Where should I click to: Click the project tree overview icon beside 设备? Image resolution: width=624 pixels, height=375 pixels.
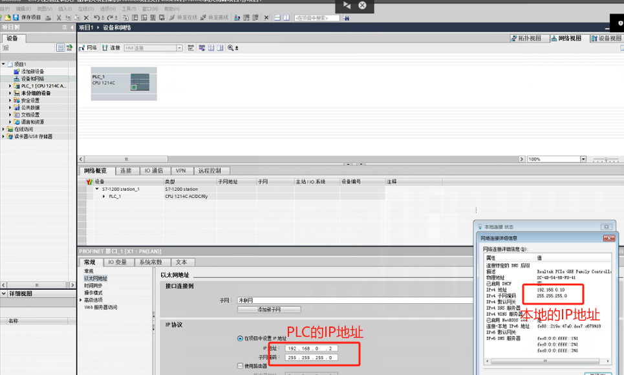[x=61, y=48]
